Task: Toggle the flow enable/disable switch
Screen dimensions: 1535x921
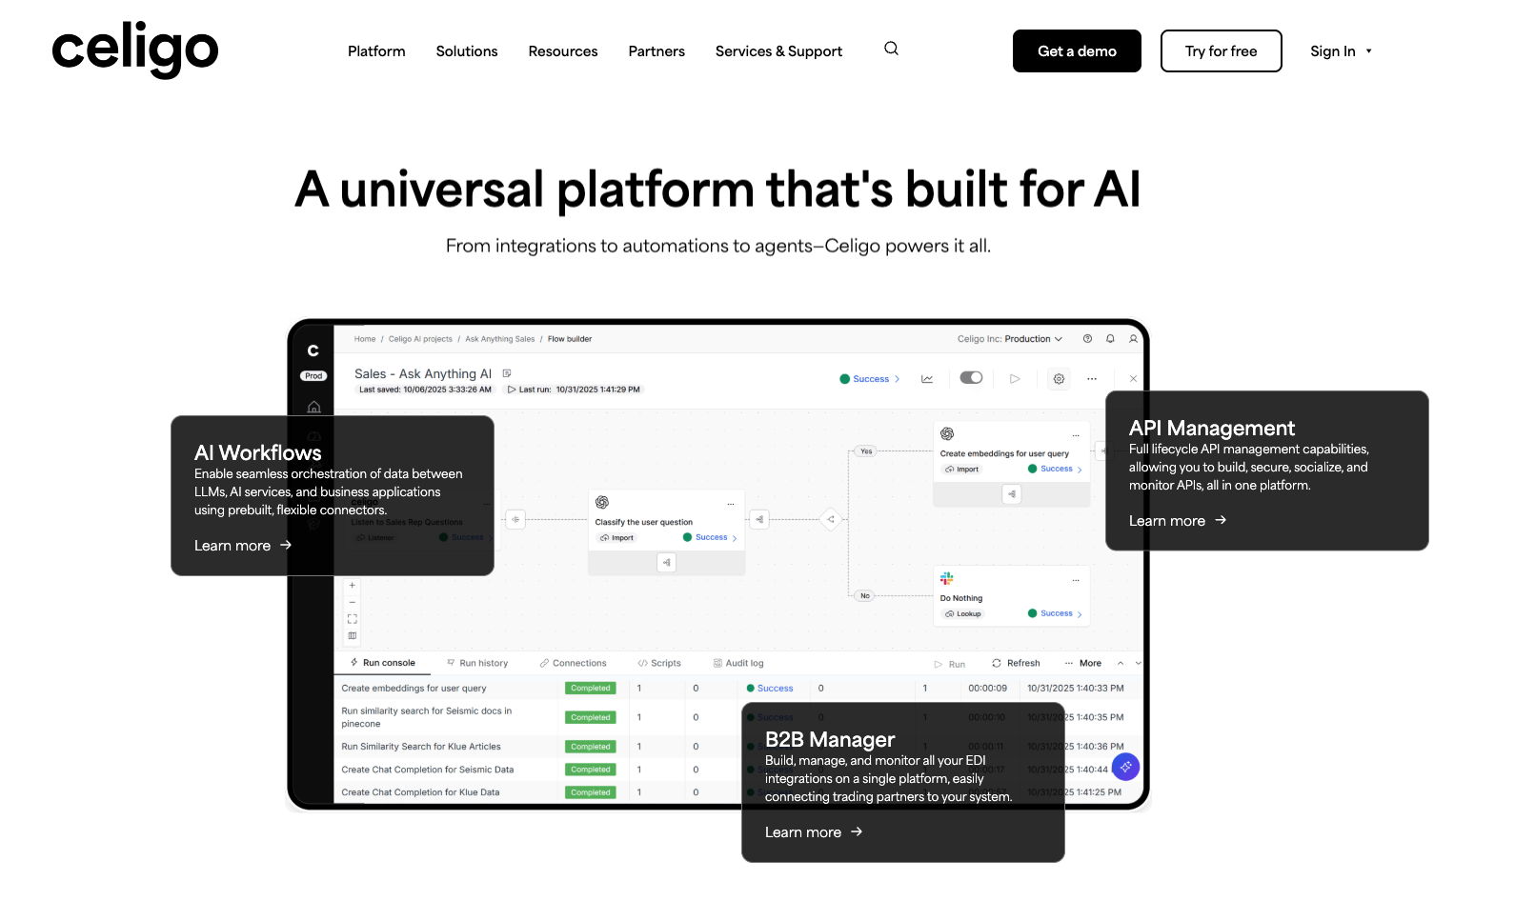Action: pyautogui.click(x=971, y=378)
